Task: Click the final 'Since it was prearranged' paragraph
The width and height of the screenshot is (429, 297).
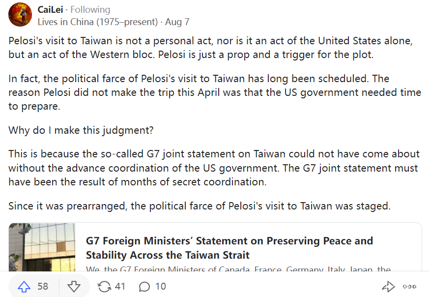Action: coord(200,206)
